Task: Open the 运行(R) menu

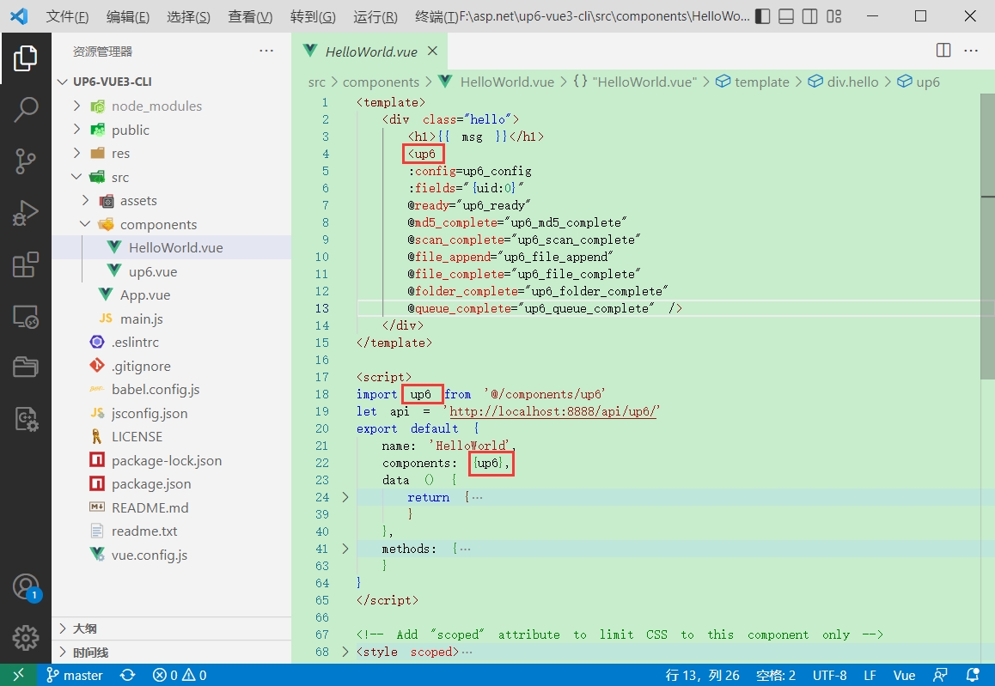Action: click(375, 16)
